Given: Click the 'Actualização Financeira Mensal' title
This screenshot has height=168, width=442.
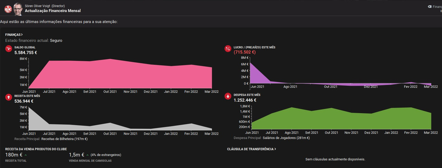Looking at the screenshot, I should (53, 11).
